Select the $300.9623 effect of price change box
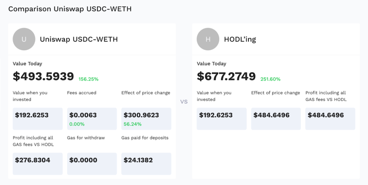Image resolution: width=368 pixels, height=185 pixels. tap(146, 119)
